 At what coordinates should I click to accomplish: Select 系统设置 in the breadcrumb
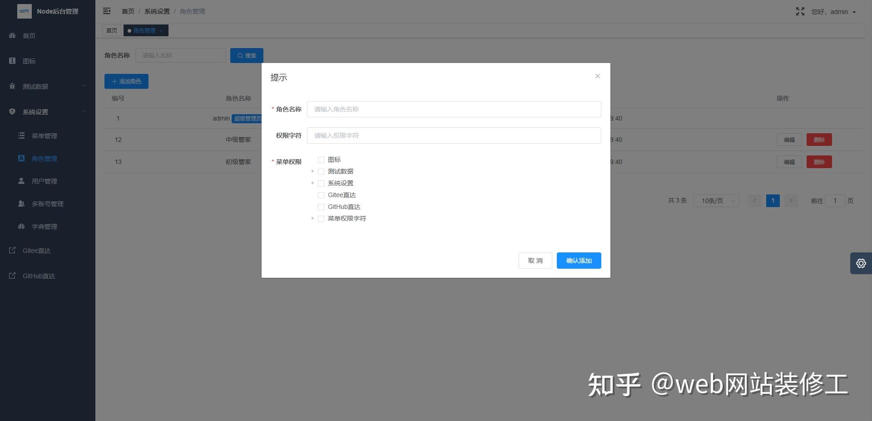[x=157, y=11]
